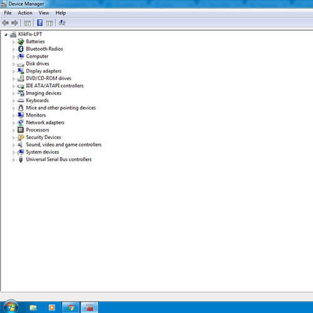Select the "Disk drives" label
Viewport: 313px width, 313px height.
[38, 64]
